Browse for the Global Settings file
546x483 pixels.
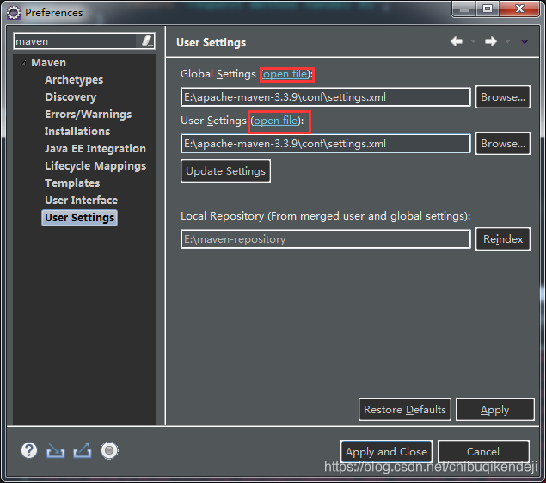(503, 97)
